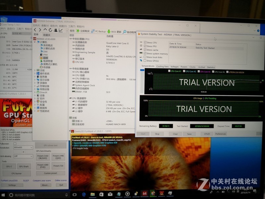Switch to the Statistics tab

(x=211, y=67)
